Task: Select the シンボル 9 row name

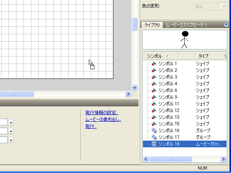Action: (x=168, y=97)
